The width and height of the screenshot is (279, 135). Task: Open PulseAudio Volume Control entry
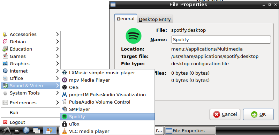point(107,102)
